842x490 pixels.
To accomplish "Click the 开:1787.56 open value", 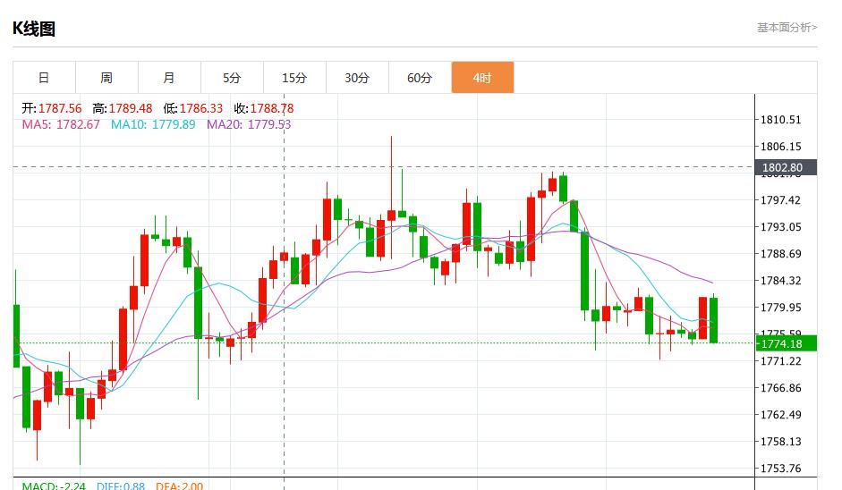I will pyautogui.click(x=52, y=108).
